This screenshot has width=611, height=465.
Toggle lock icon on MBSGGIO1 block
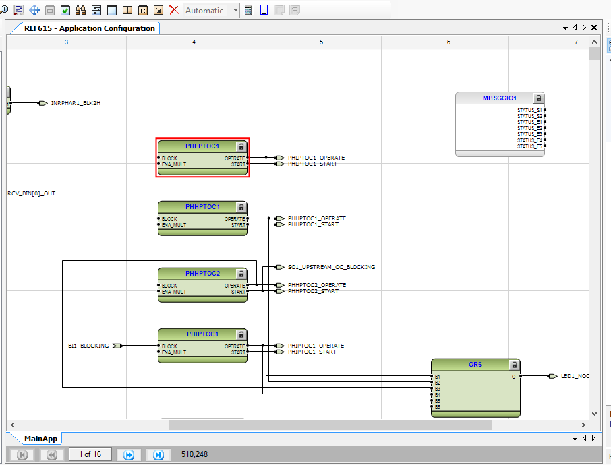[539, 98]
